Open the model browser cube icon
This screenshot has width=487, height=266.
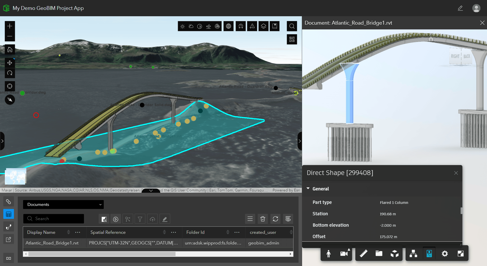[394, 253]
